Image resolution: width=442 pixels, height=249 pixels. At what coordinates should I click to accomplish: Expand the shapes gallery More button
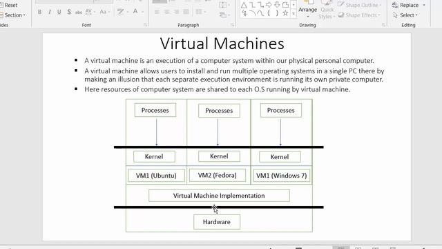(x=294, y=13)
